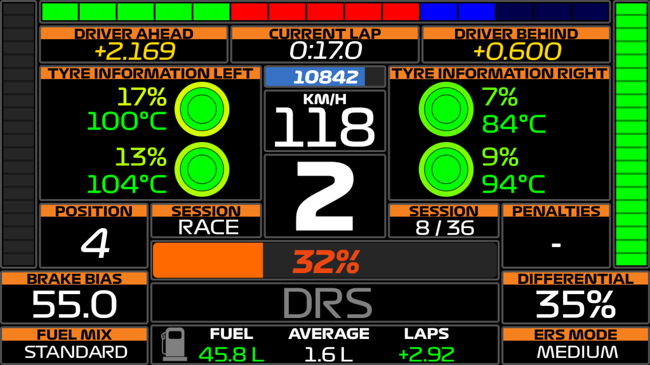Click the dark vertical gauge on left edge
The height and width of the screenshot is (365, 650).
tap(18, 134)
